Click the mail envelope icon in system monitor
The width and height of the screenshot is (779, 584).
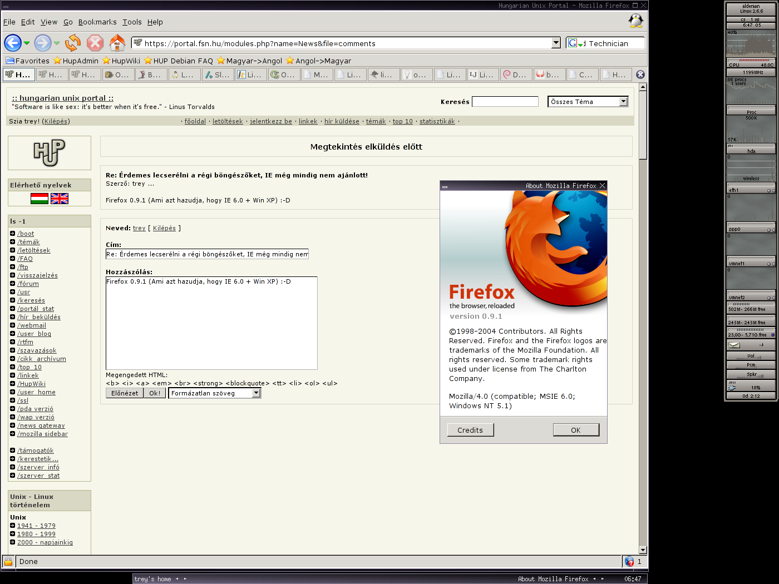[734, 345]
